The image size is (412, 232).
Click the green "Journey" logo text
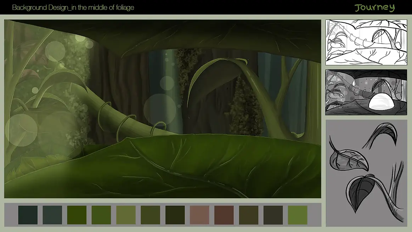click(x=375, y=7)
